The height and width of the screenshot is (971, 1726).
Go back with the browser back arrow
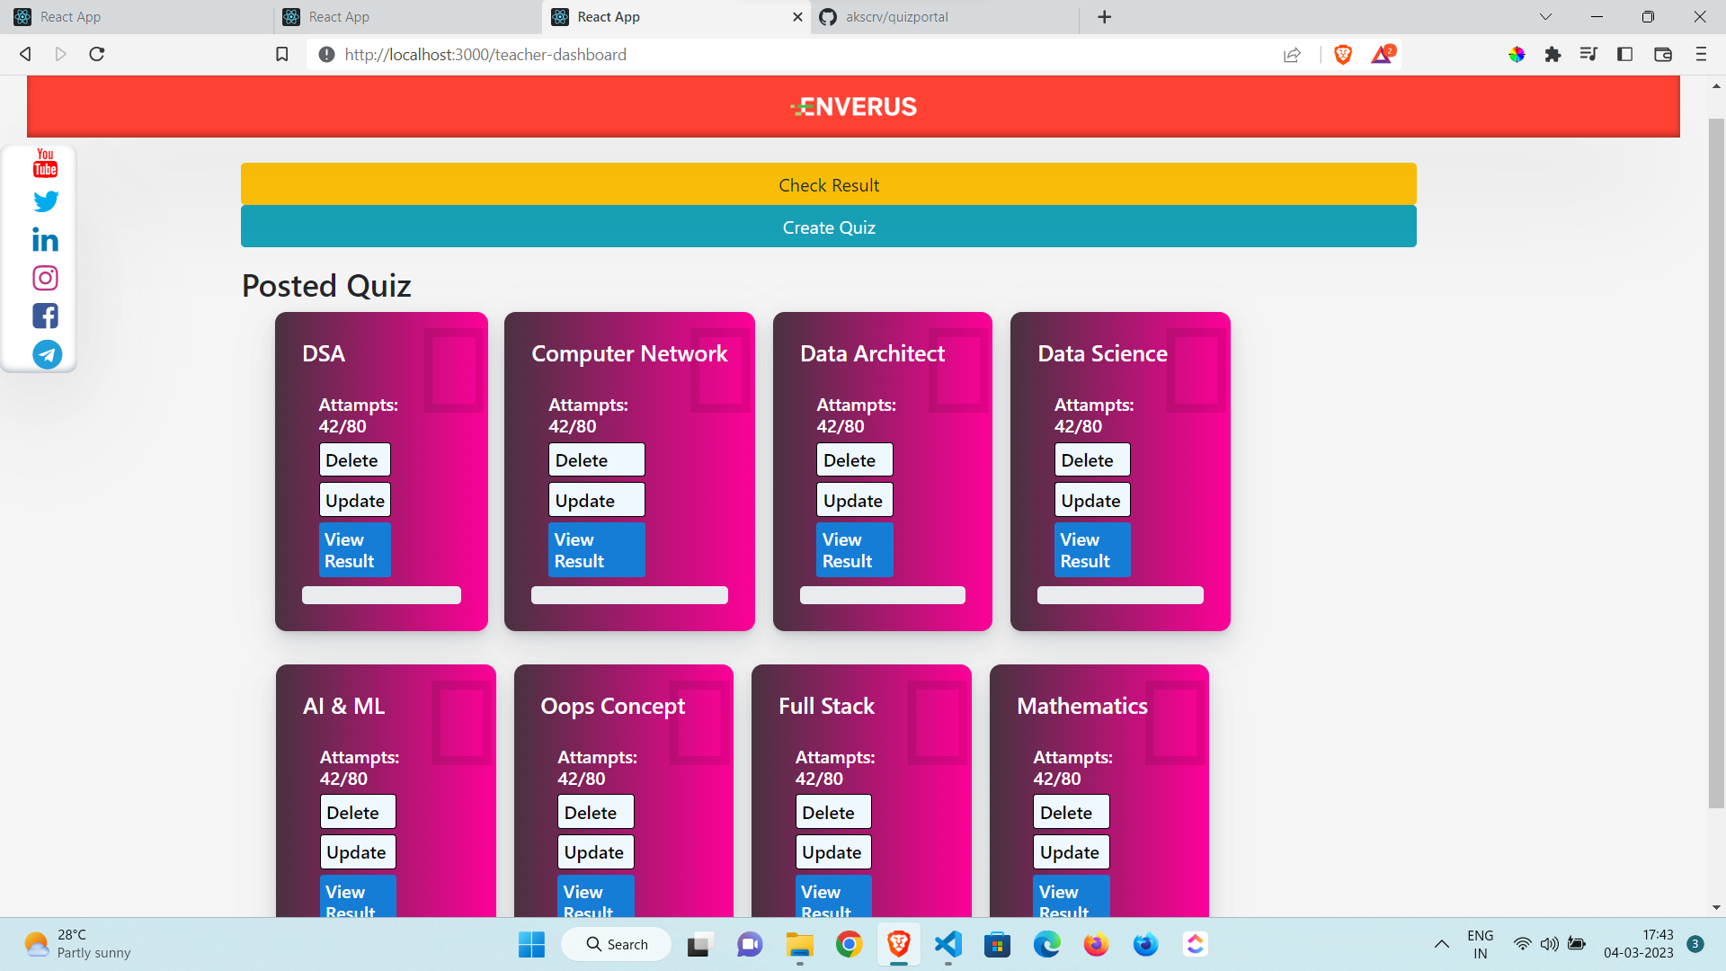(x=25, y=54)
